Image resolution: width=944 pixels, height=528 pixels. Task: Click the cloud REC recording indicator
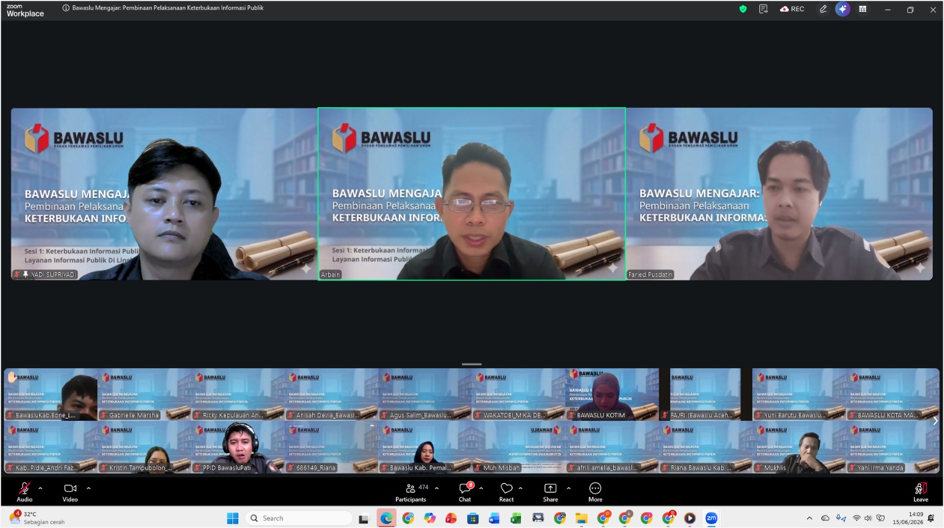click(792, 9)
